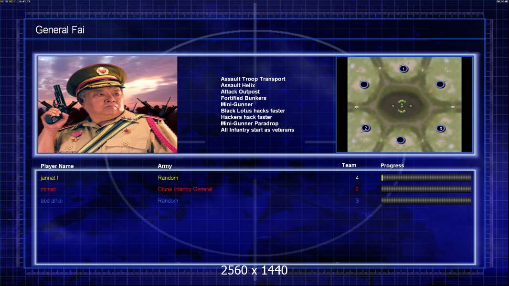509x286 pixels.
Task: Click the "Progress" column header
Action: click(392, 165)
